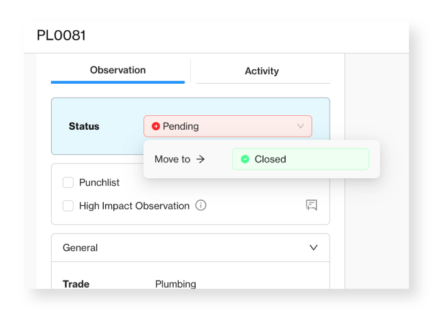Select Closed to move status
Viewport: 436px width, 316px height.
[x=301, y=159]
